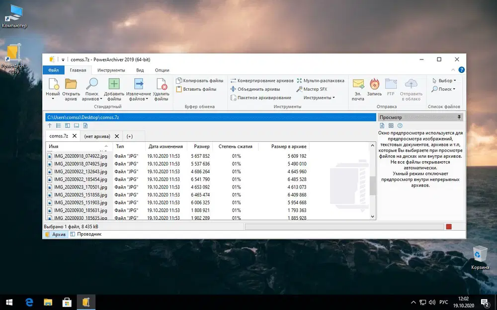Click the Add files icon
Viewport: 497px width, 310px height.
tap(114, 84)
